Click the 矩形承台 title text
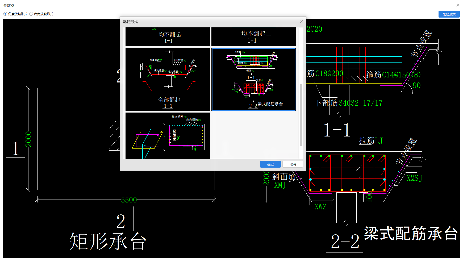Screen dimensions: 463x261 tap(108, 241)
